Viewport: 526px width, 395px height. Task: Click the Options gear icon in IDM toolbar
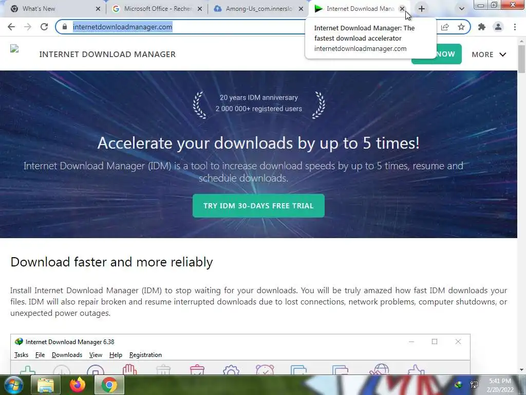(231, 369)
